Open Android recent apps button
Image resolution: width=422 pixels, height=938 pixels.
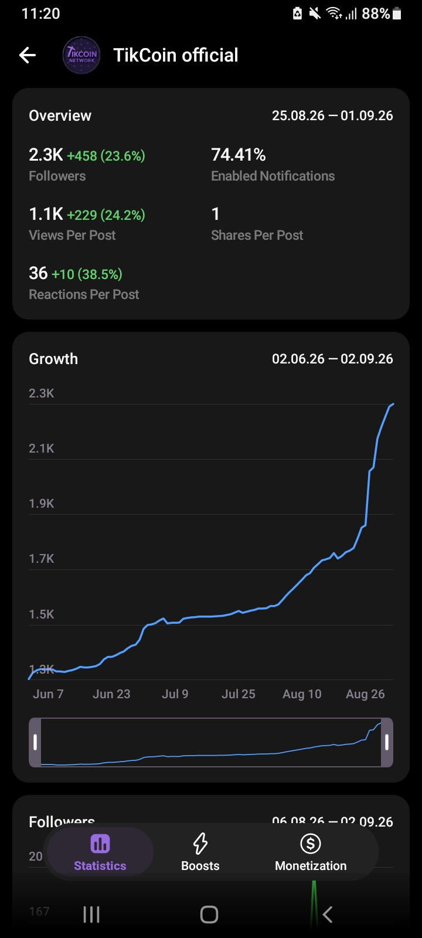tap(91, 915)
